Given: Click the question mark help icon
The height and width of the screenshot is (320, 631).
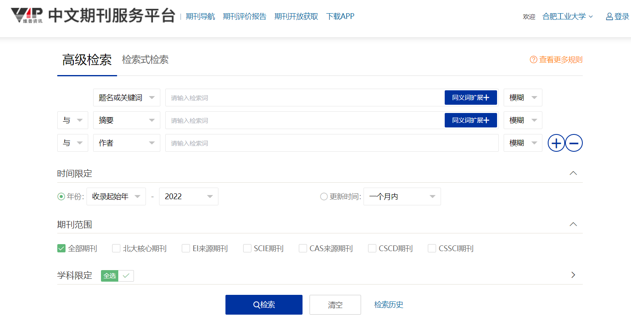Looking at the screenshot, I should pos(533,60).
